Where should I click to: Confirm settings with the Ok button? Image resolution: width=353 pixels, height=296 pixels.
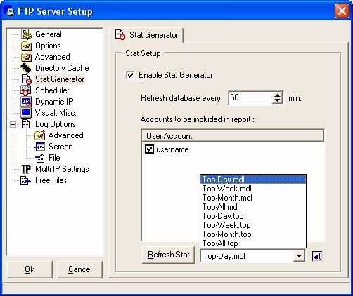coord(30,269)
